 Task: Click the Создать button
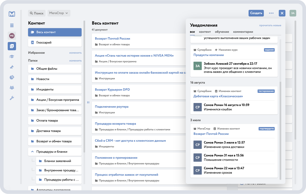[256, 13]
